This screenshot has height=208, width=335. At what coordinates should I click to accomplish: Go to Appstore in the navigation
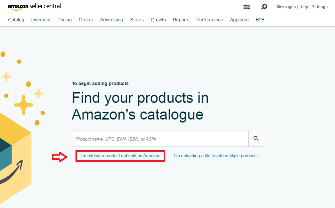pyautogui.click(x=239, y=20)
